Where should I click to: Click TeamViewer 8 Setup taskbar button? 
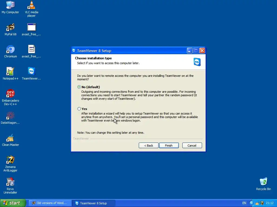[x=94, y=203]
